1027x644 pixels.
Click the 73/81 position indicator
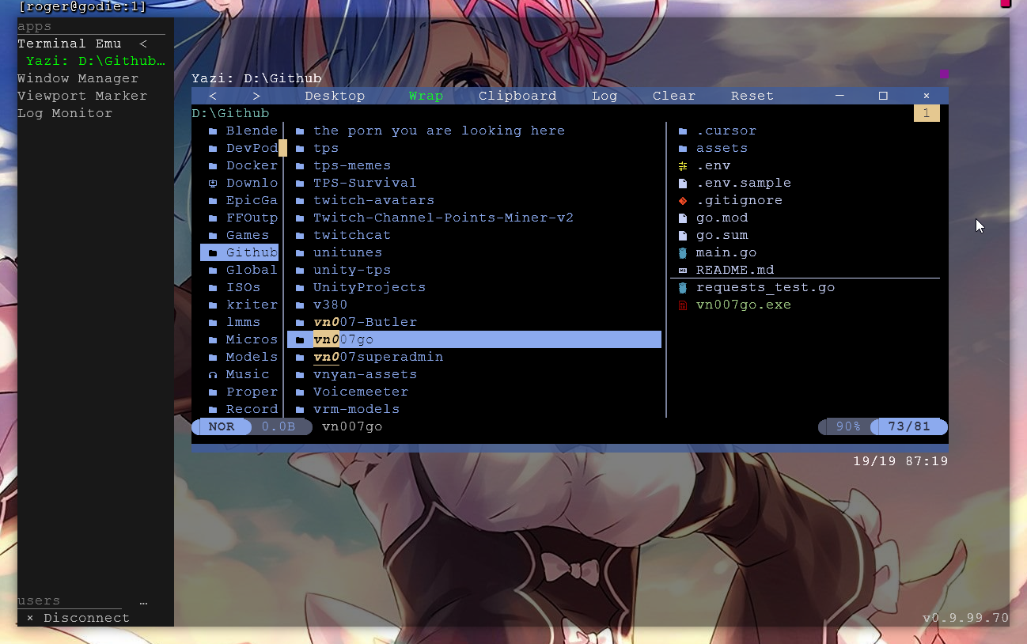pos(908,426)
